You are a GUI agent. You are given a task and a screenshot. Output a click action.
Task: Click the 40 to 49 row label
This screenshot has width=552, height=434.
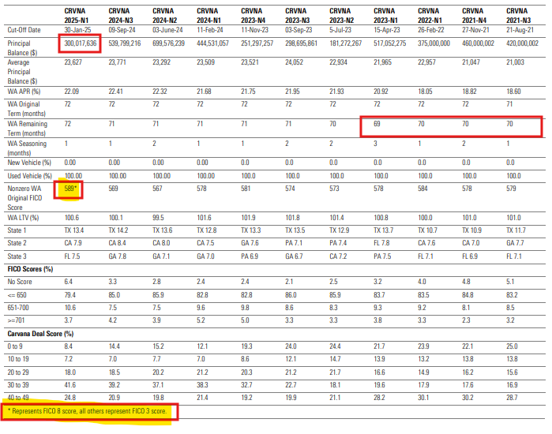[18, 398]
